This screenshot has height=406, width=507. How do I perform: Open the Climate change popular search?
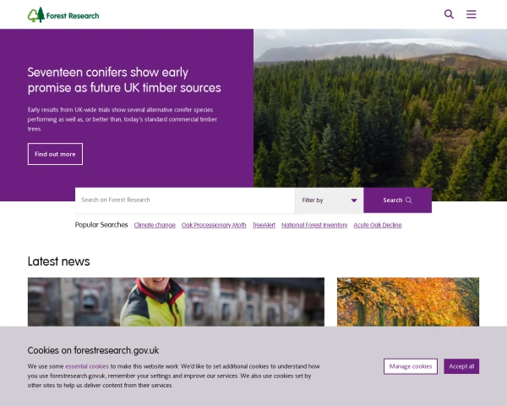[155, 225]
